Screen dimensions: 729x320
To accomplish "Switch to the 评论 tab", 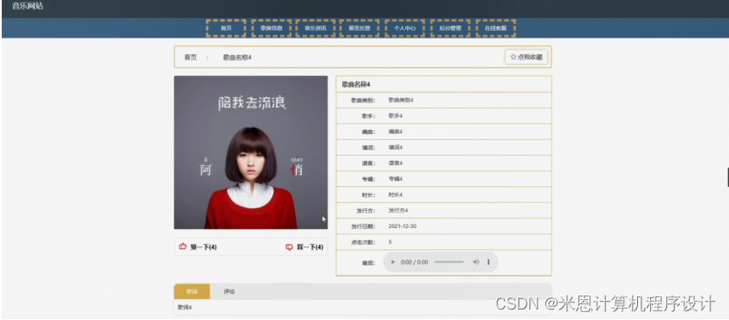I will [229, 292].
